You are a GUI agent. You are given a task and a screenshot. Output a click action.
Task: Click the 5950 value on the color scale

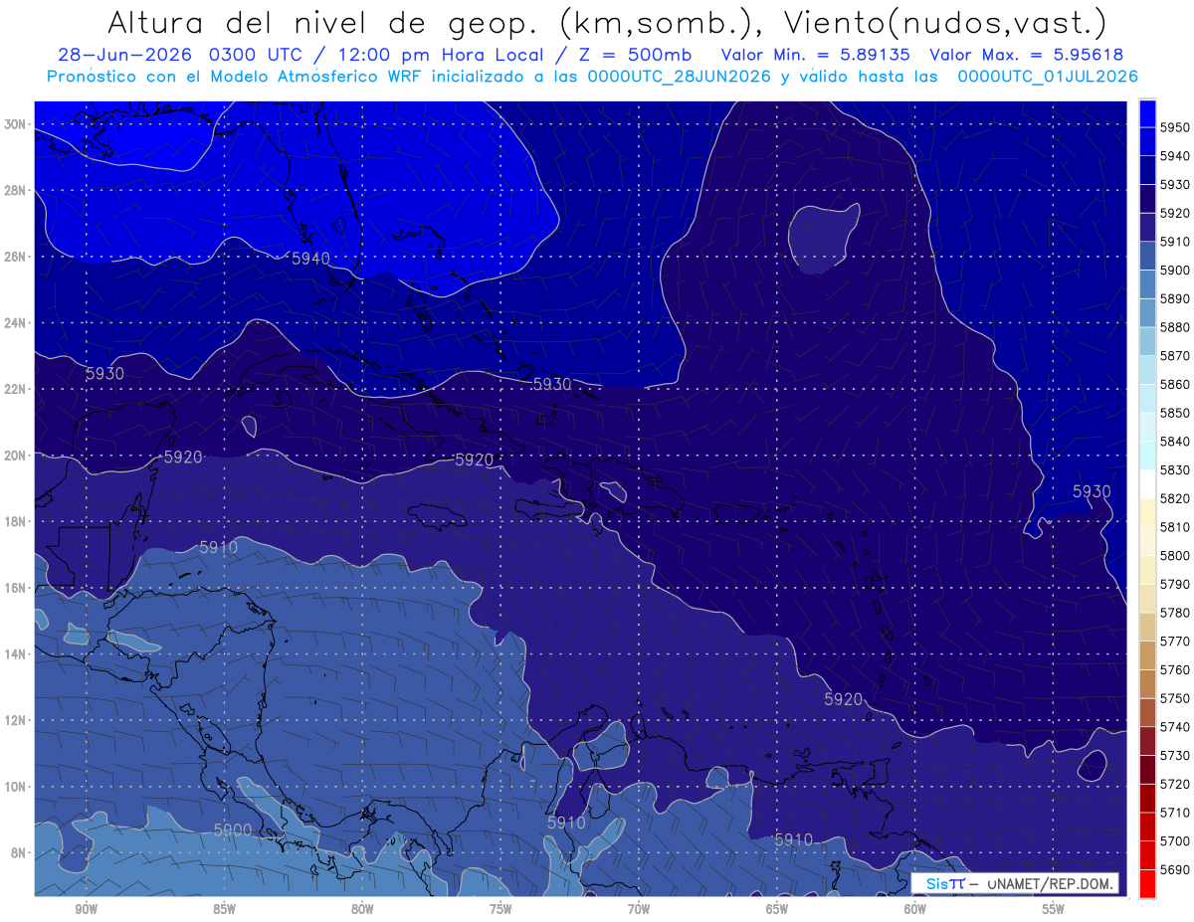pyautogui.click(x=1174, y=127)
